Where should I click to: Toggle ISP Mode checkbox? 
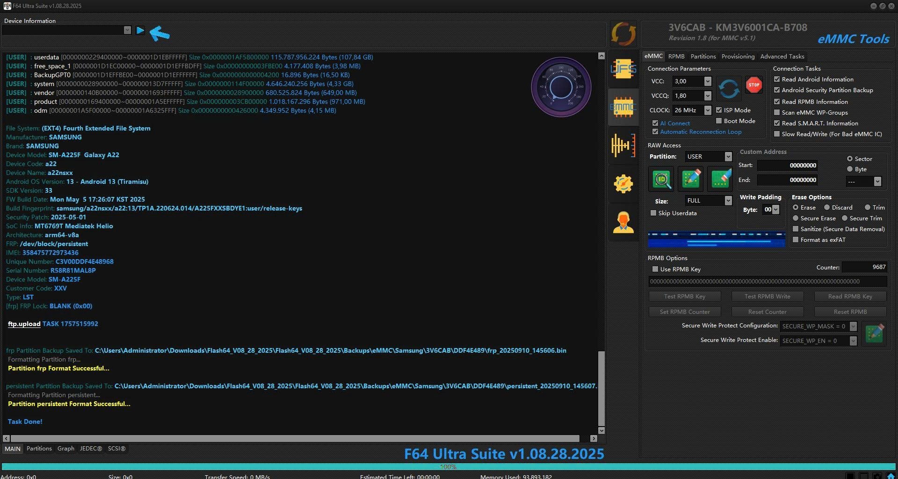click(719, 110)
